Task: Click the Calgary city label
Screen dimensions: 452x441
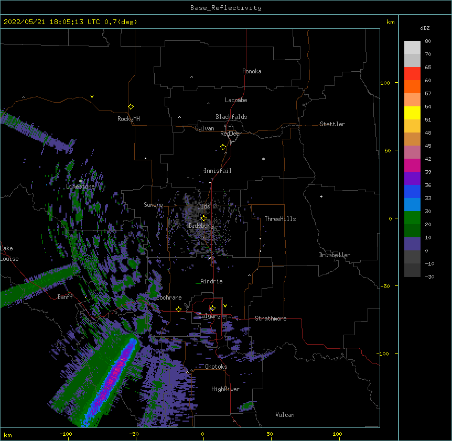Action: click(x=209, y=316)
